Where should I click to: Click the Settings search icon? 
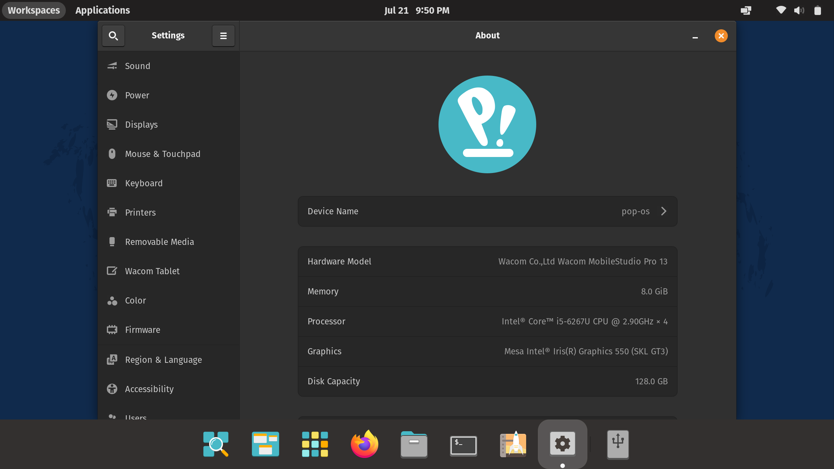pyautogui.click(x=113, y=36)
